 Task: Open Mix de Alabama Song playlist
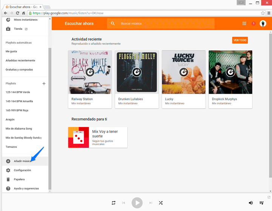[19, 129]
